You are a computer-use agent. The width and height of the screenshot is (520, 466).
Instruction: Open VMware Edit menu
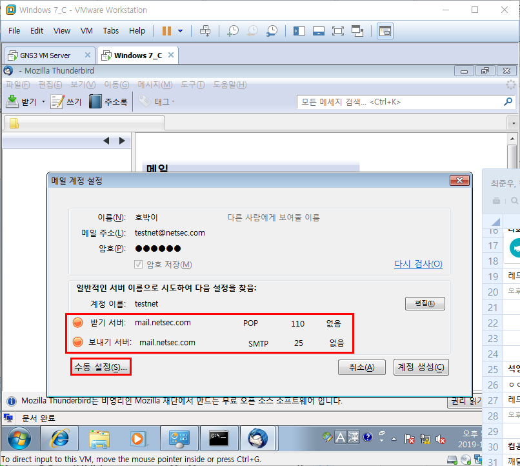pyautogui.click(x=37, y=31)
